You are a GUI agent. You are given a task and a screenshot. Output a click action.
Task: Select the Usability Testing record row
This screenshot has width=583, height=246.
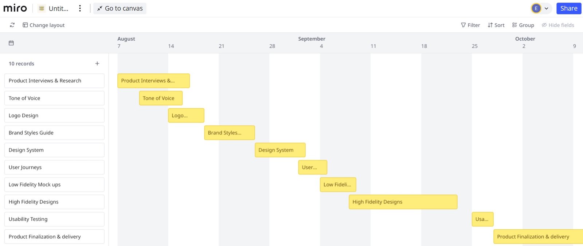pyautogui.click(x=54, y=219)
